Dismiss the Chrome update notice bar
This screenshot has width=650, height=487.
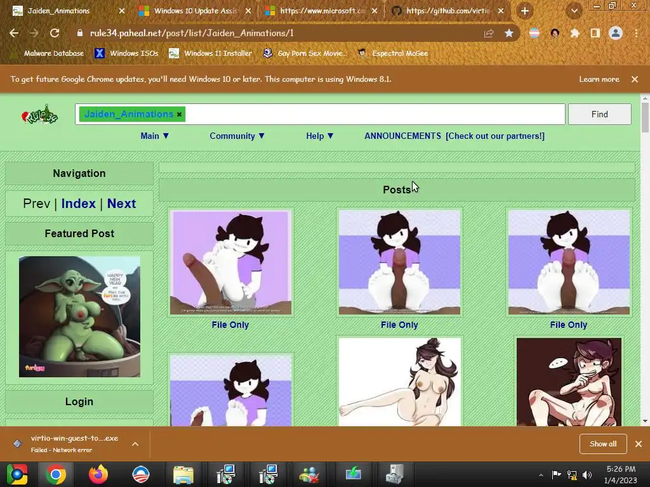tap(635, 79)
